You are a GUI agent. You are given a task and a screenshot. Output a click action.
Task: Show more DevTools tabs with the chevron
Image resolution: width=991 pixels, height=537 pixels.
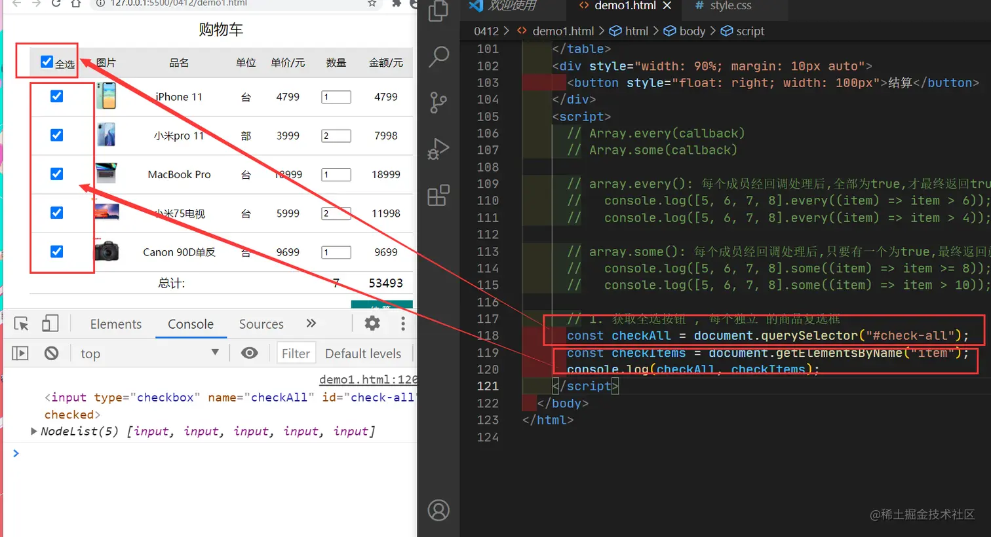coord(311,323)
